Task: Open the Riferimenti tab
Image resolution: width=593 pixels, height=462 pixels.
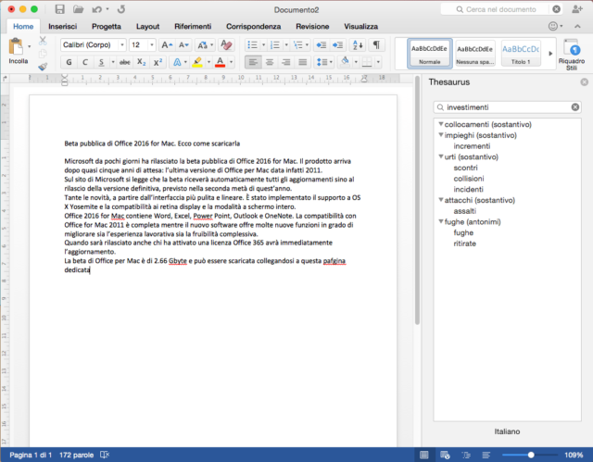Action: pyautogui.click(x=193, y=27)
